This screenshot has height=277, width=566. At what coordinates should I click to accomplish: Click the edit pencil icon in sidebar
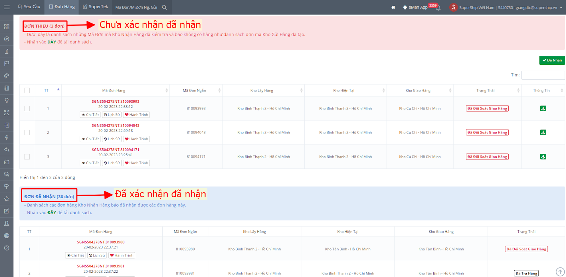(x=7, y=211)
